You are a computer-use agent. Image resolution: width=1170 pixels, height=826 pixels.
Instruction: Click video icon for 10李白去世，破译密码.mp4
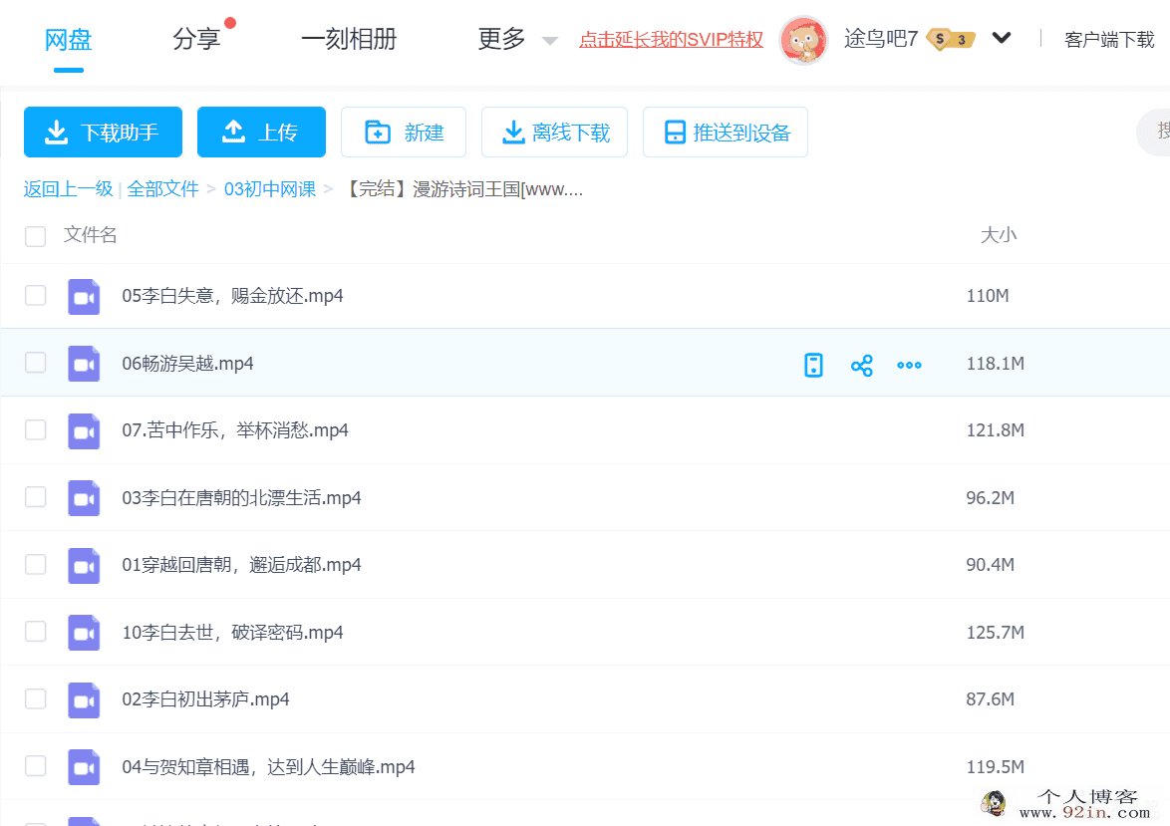tap(84, 632)
